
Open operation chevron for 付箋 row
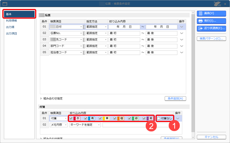tap(178, 119)
